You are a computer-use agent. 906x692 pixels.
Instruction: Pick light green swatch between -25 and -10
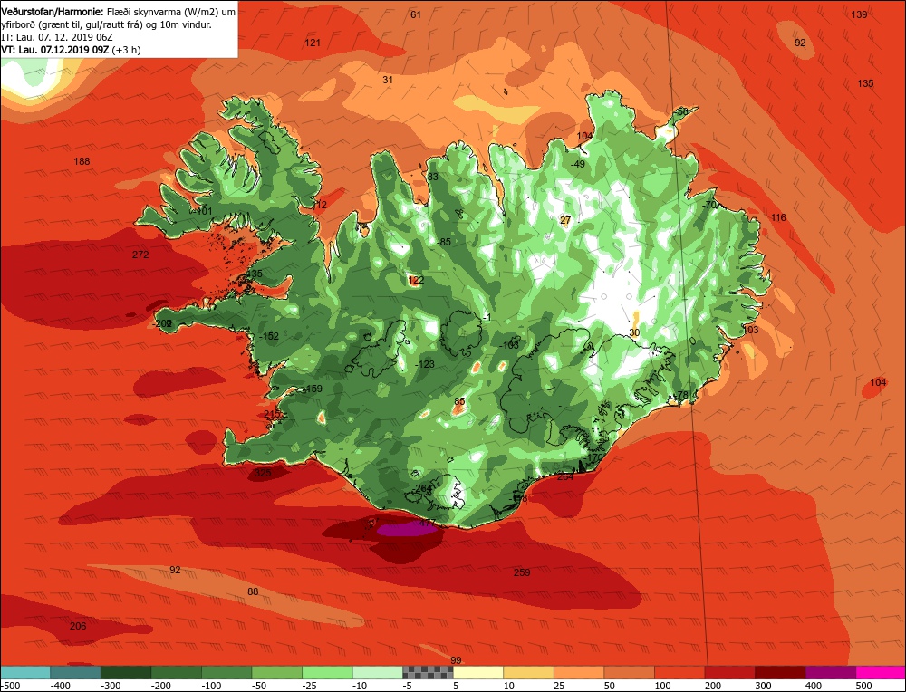pyautogui.click(x=327, y=672)
